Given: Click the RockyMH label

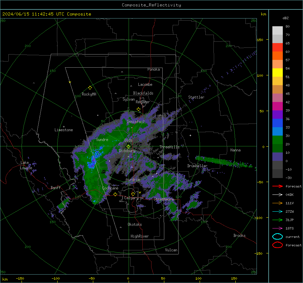Looking at the screenshot, I should (89, 94).
